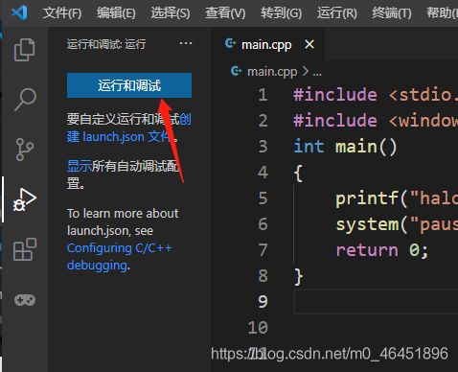458x372 pixels.
Task: Click the C++ file icon in main.cpp tab
Action: 230,43
